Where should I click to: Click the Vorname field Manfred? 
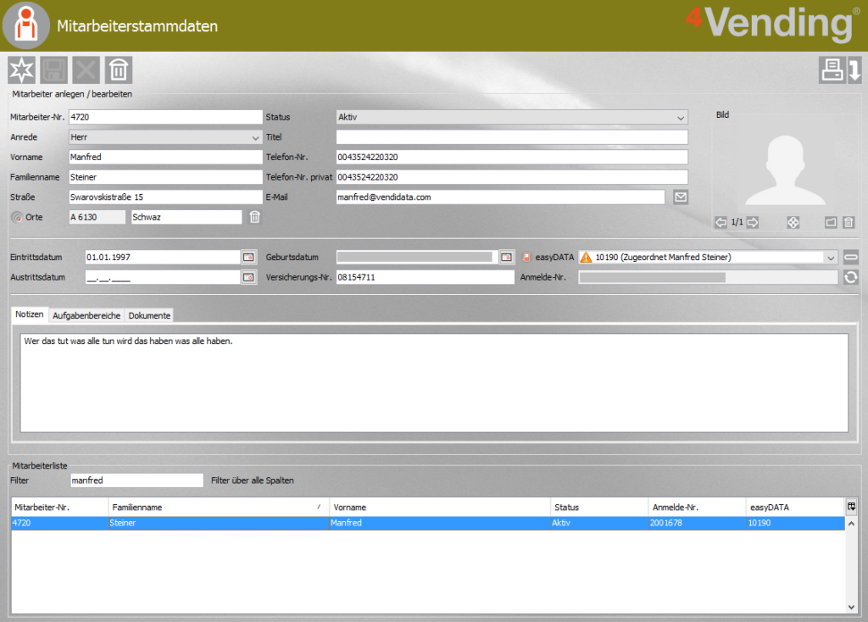[165, 157]
